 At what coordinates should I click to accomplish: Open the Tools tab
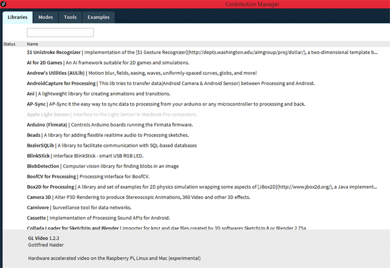coord(70,17)
